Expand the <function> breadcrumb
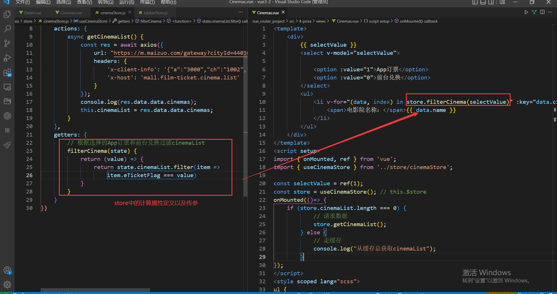This screenshot has height=294, width=557. point(179,21)
